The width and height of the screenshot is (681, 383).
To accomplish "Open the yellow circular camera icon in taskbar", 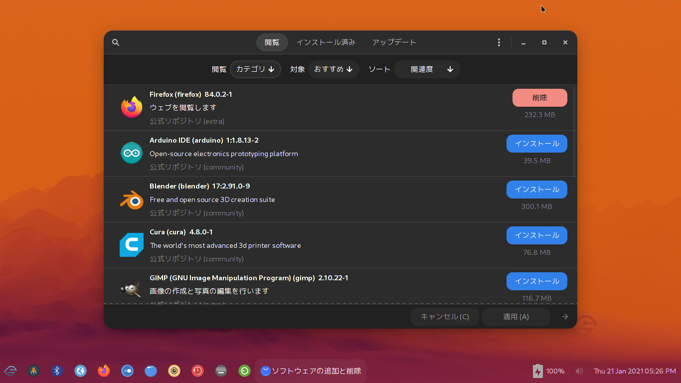I will tap(174, 371).
